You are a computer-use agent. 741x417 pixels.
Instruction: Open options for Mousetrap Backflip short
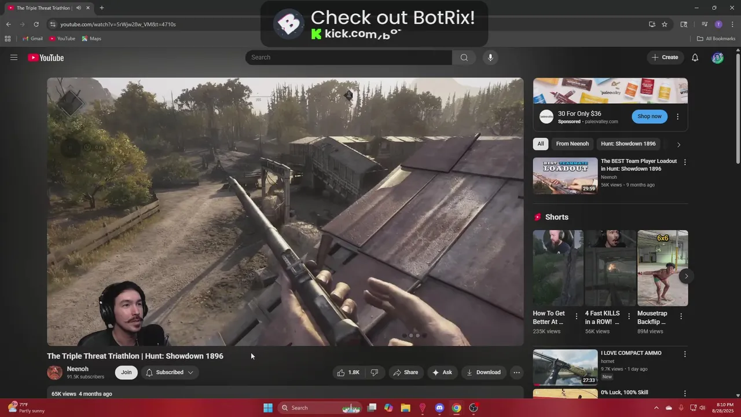click(x=681, y=316)
